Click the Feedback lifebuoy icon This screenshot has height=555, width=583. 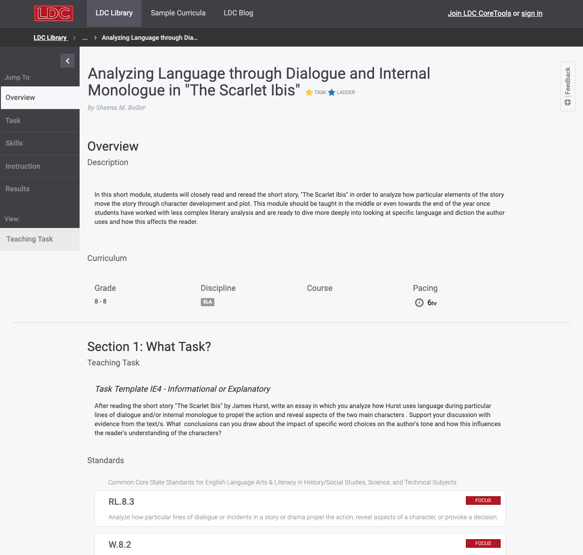coord(568,103)
